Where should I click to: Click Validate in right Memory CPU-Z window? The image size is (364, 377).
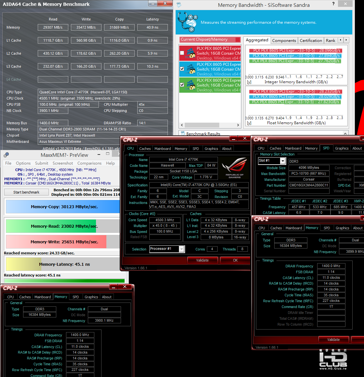pos(333,340)
